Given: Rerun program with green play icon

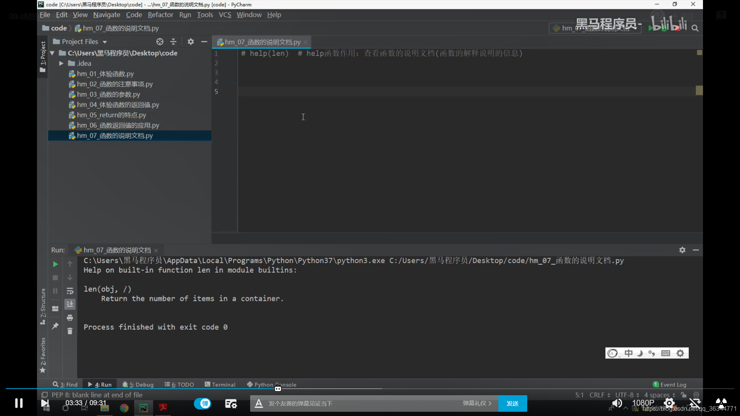Looking at the screenshot, I should 55,264.
